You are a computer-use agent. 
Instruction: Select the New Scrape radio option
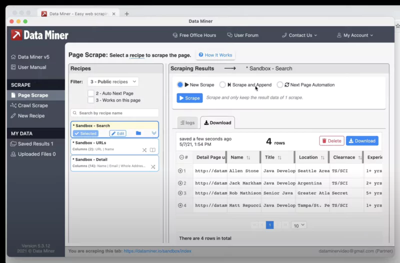(x=180, y=84)
